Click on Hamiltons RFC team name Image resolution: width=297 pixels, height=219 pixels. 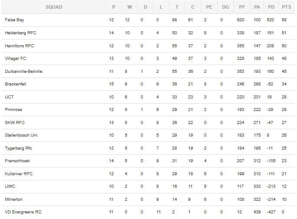click(x=19, y=46)
